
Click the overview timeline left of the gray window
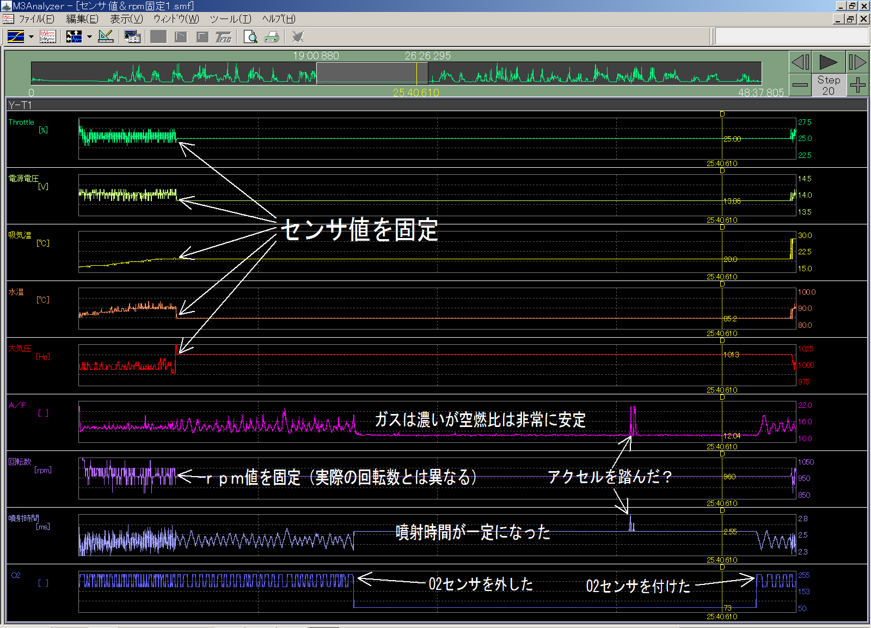[174, 73]
